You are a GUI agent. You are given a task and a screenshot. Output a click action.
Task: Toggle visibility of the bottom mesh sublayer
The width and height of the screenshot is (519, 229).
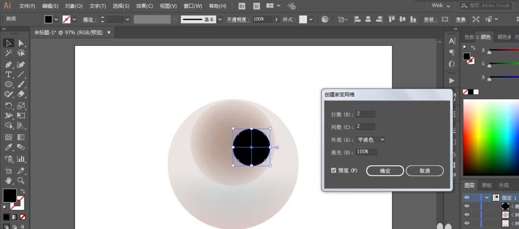point(467,223)
